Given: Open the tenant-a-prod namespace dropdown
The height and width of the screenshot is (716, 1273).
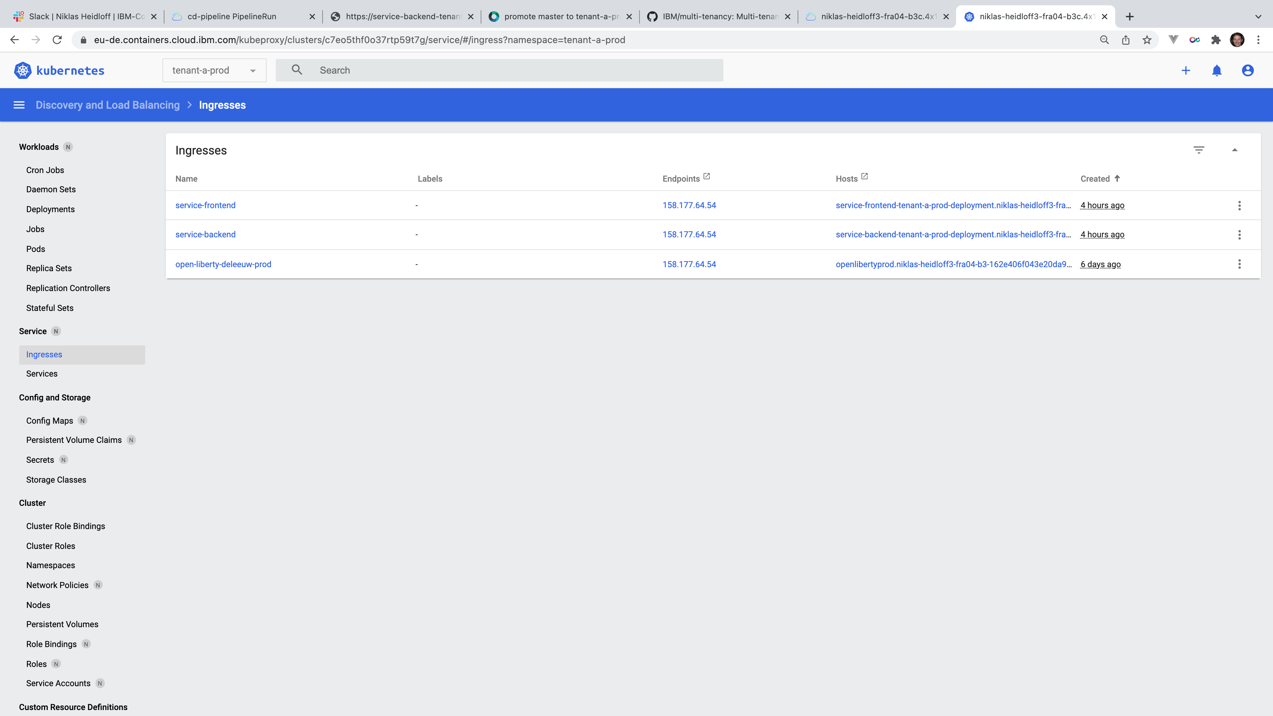Looking at the screenshot, I should (x=214, y=70).
